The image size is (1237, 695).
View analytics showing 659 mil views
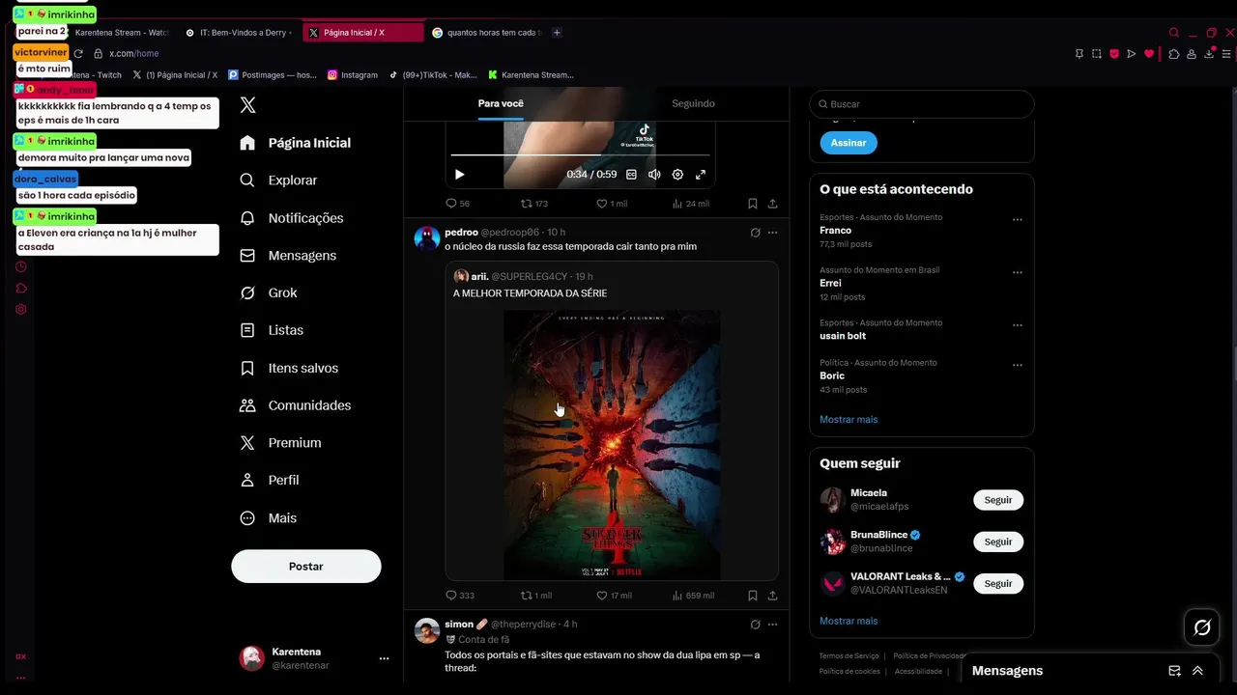[x=693, y=596]
